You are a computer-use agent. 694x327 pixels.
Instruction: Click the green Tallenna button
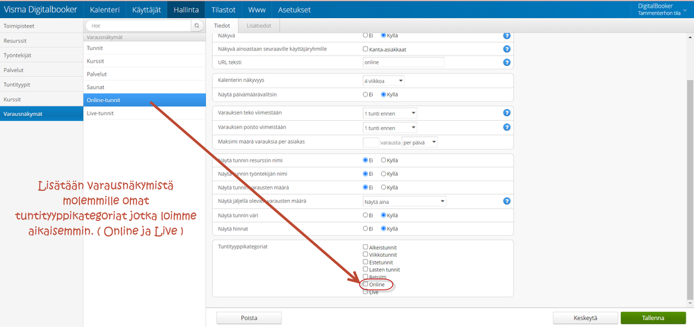653,318
